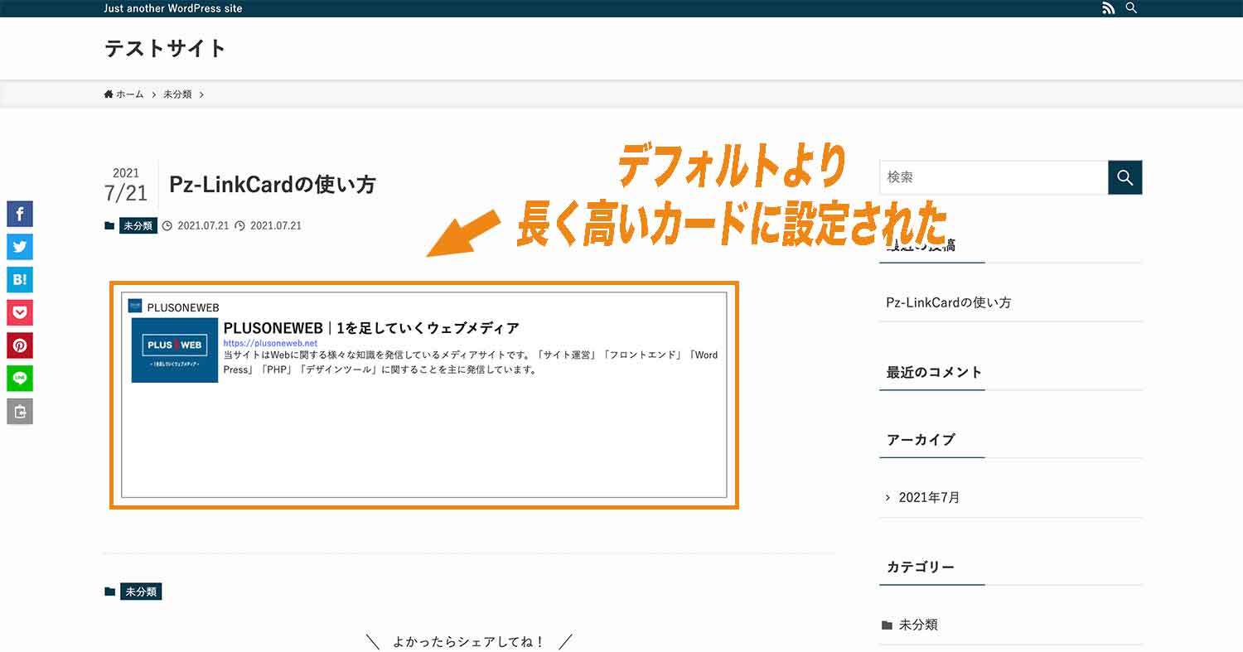Open the 未分類 category in the sidebar
This screenshot has height=652, width=1243.
point(920,625)
